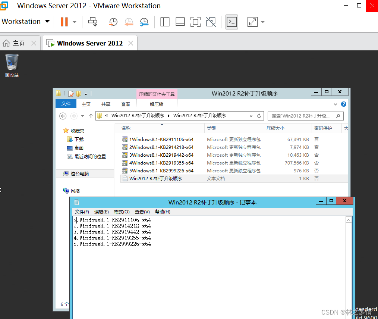Refresh the Explorer folder view

pyautogui.click(x=259, y=116)
